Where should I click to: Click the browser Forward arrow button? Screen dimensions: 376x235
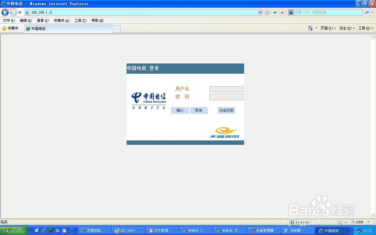[14, 12]
